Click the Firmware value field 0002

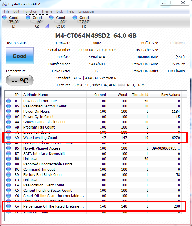tap(97, 43)
